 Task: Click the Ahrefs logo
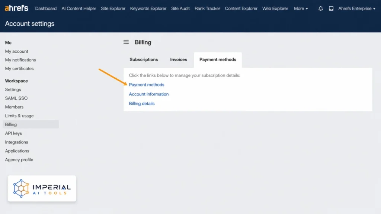[x=16, y=8]
